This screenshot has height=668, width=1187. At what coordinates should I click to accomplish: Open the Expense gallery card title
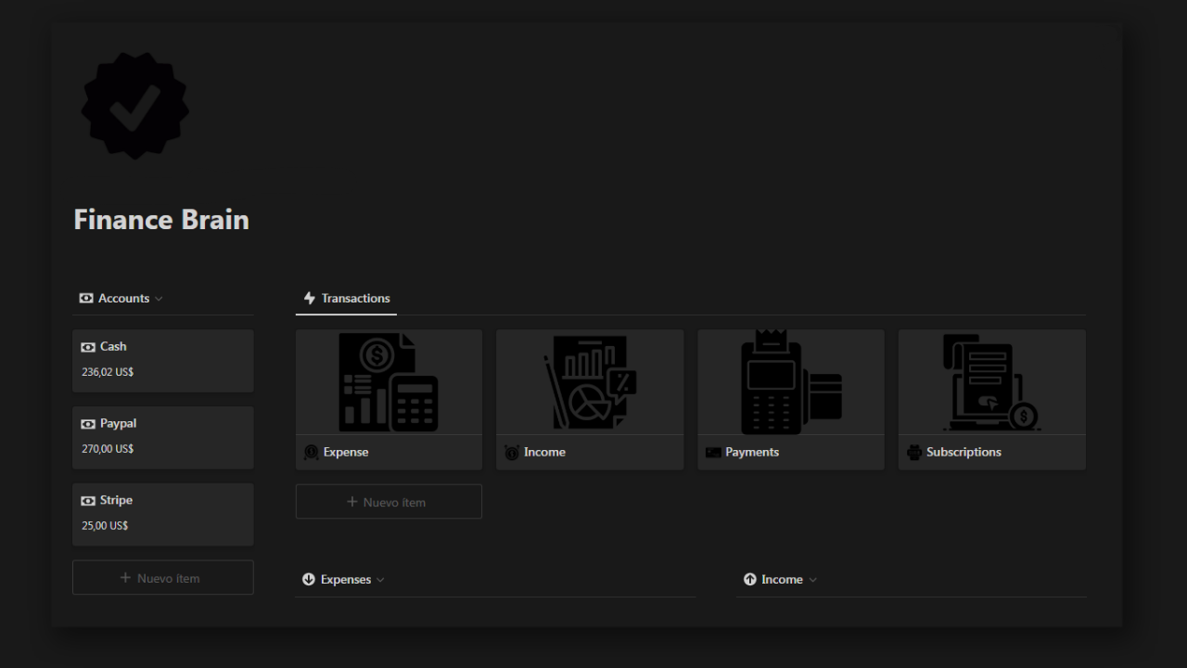point(346,453)
